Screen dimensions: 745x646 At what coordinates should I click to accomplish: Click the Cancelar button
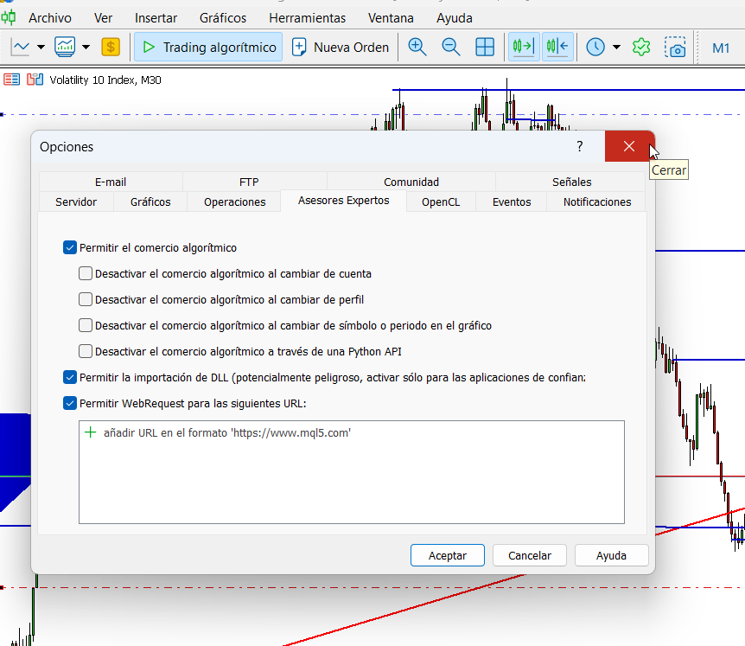point(530,555)
